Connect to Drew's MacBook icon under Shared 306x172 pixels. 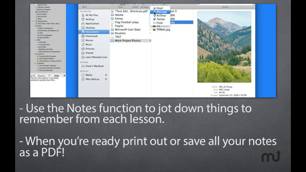83,66
